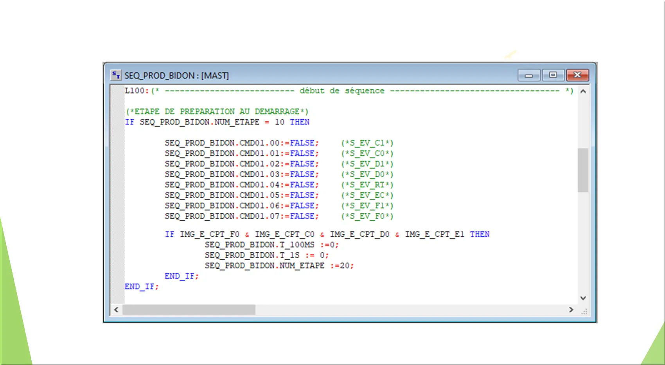The width and height of the screenshot is (665, 365).
Task: Click the SEQ_PROD_BIDON.CMD01.06:=FALSE line
Action: click(x=242, y=205)
